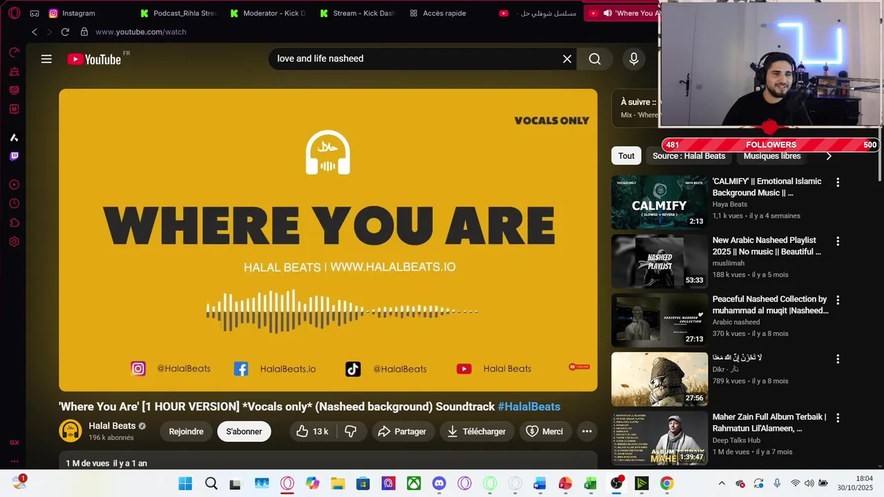This screenshot has height=497, width=884.
Task: Open extensions cube icon in Opera sidebar
Action: [14, 222]
